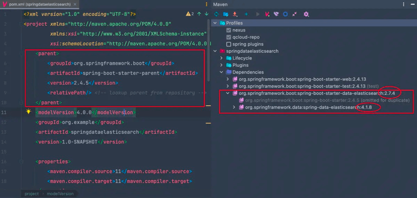Open Maven panel three-dot options menu

(x=403, y=4)
